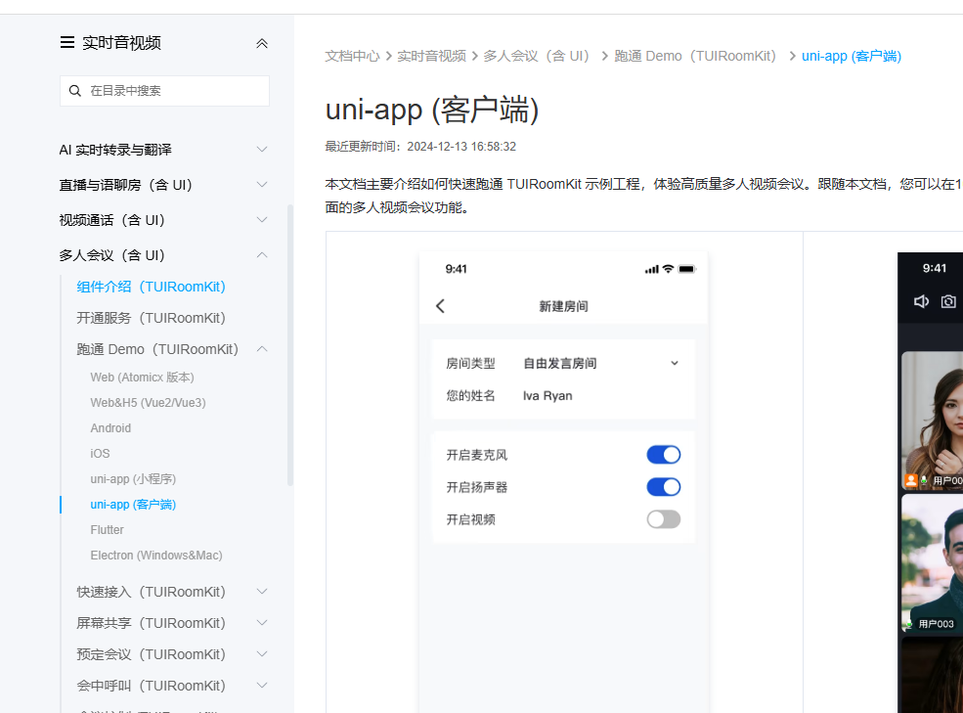
Task: Select Electron (Windows&Mac) in sidebar
Action: click(x=156, y=556)
